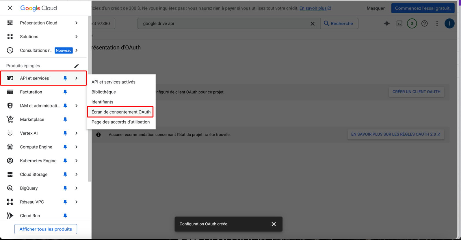The height and width of the screenshot is (240, 461).
Task: Click the user account avatar
Action: coord(449,24)
